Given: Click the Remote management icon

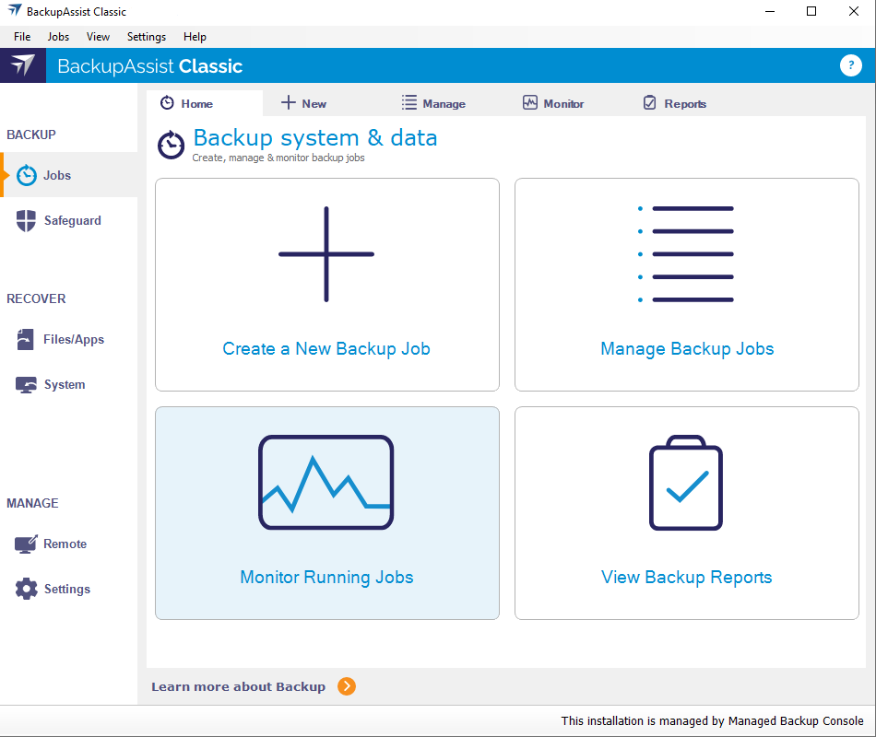Looking at the screenshot, I should coord(26,544).
